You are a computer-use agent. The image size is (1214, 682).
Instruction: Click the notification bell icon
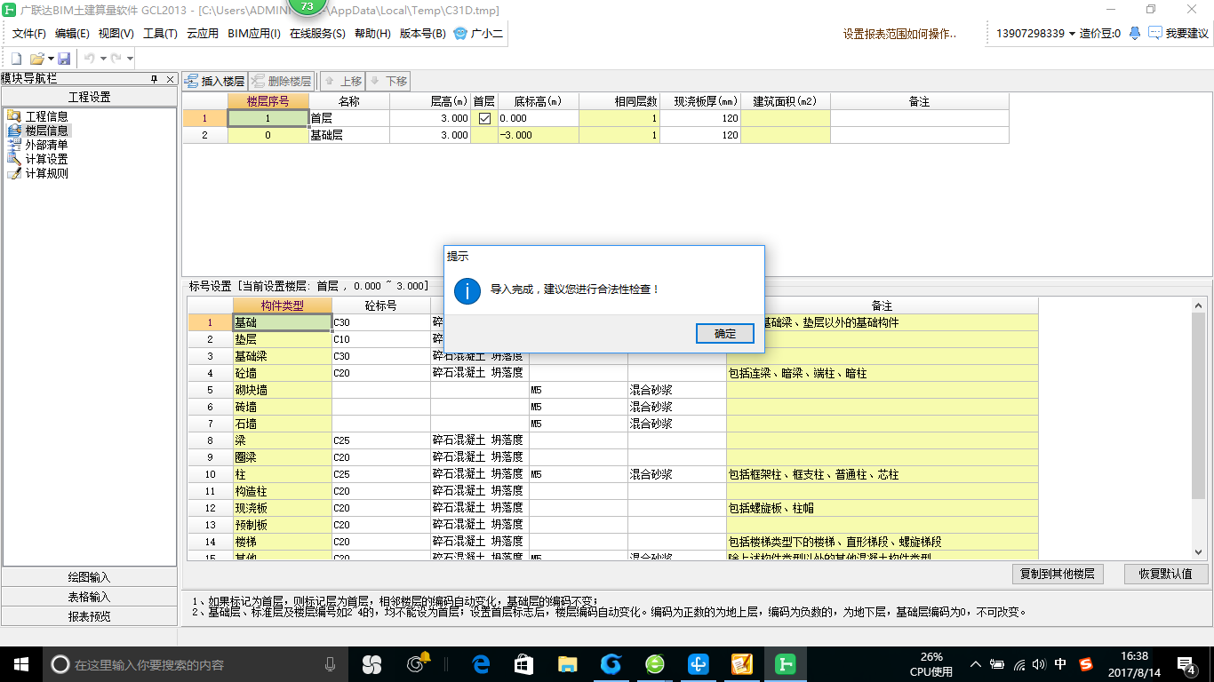pos(1135,33)
